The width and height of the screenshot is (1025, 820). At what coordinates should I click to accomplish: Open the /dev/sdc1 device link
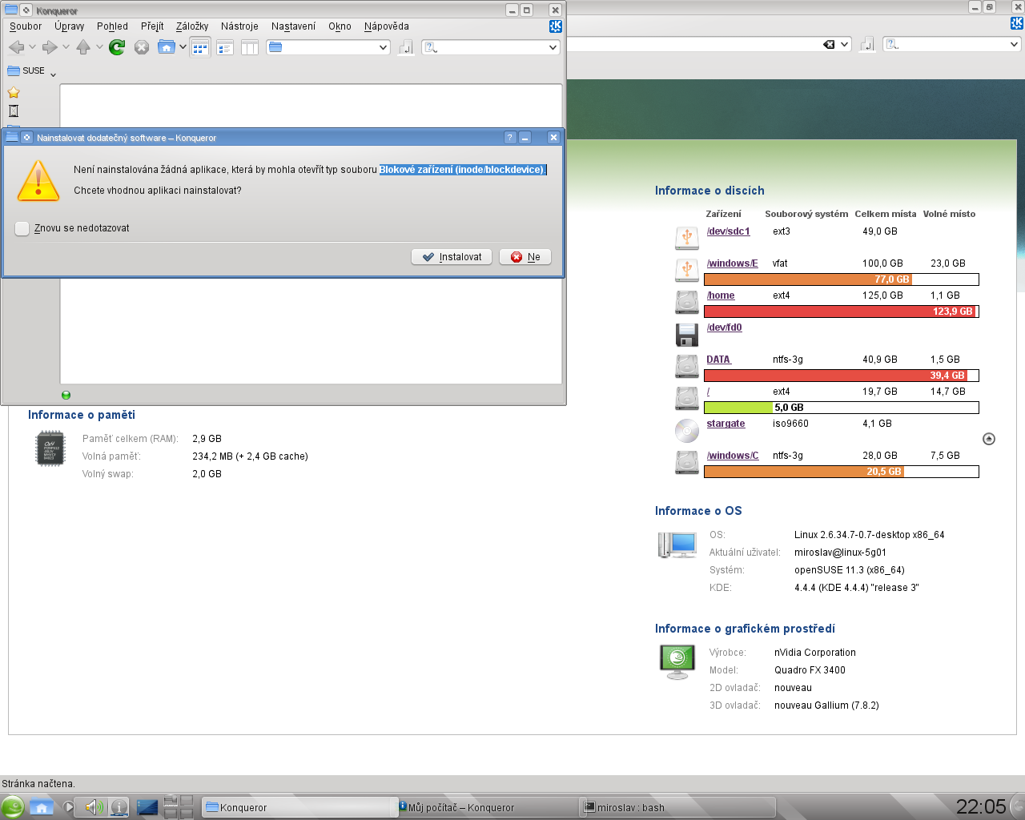[x=728, y=231]
